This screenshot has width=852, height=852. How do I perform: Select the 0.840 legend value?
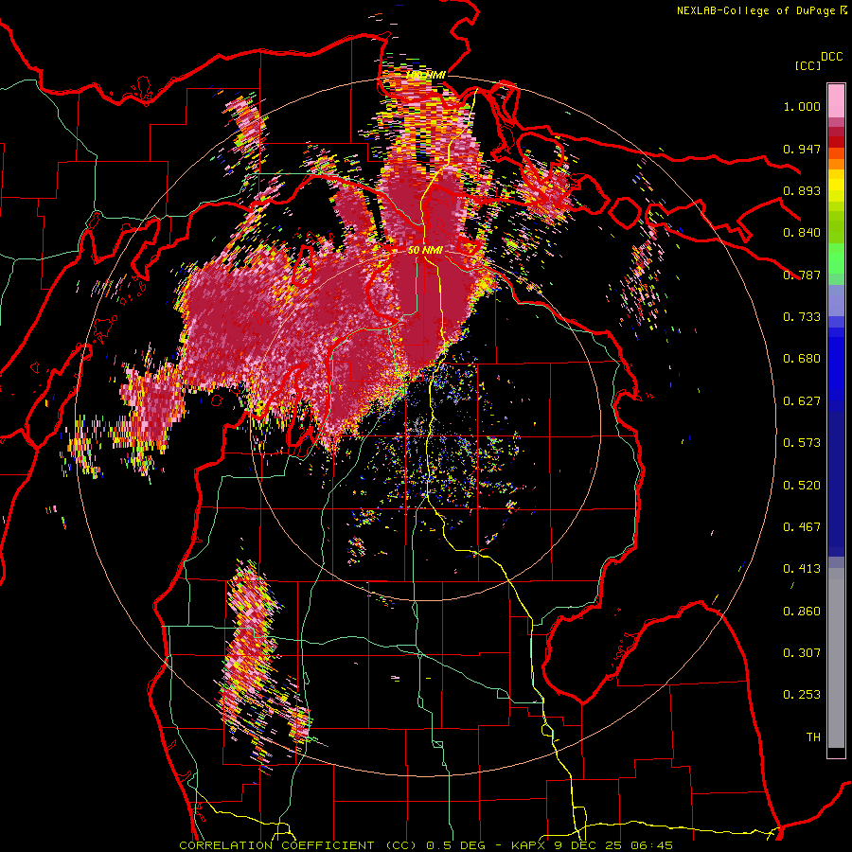[x=802, y=233]
